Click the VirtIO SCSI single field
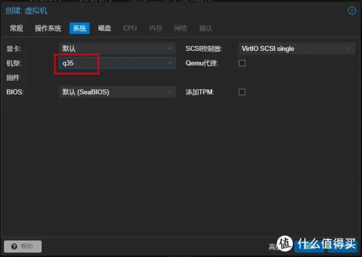This screenshot has width=362, height=257. pos(296,49)
